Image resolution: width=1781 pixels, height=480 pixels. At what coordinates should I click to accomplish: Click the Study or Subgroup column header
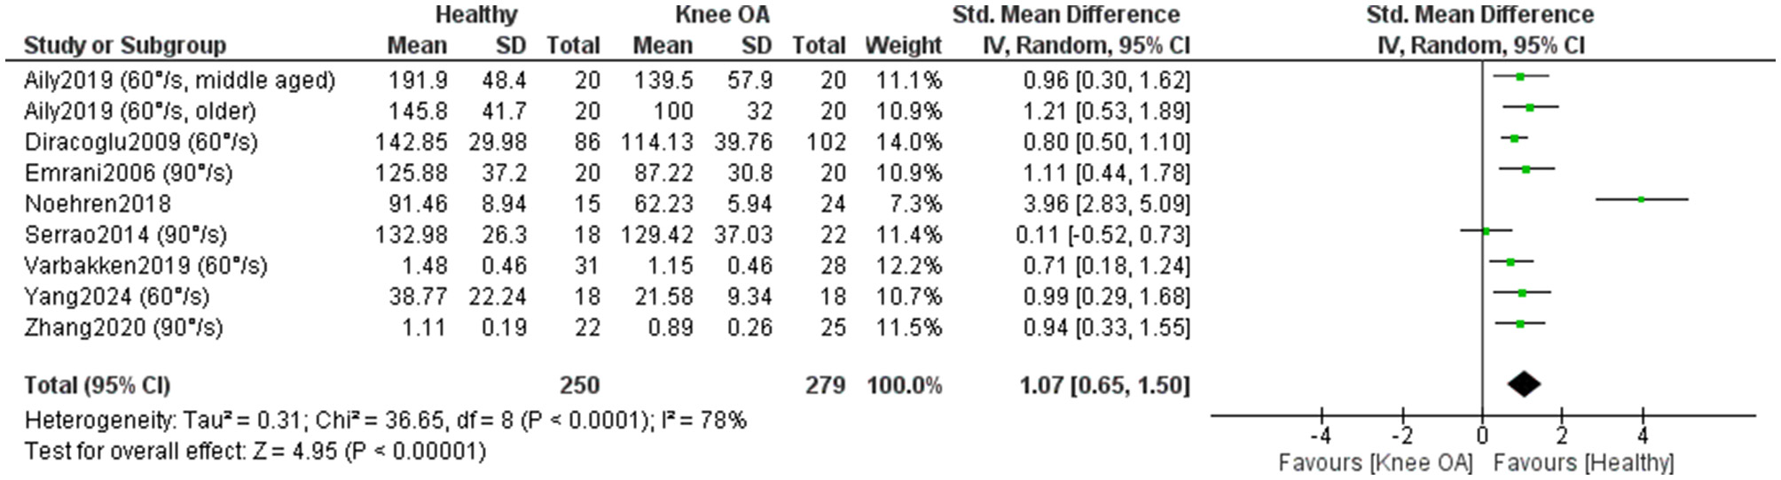(125, 45)
